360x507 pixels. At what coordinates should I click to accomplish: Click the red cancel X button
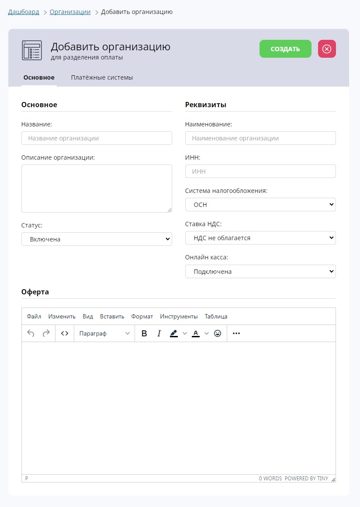coord(327,49)
